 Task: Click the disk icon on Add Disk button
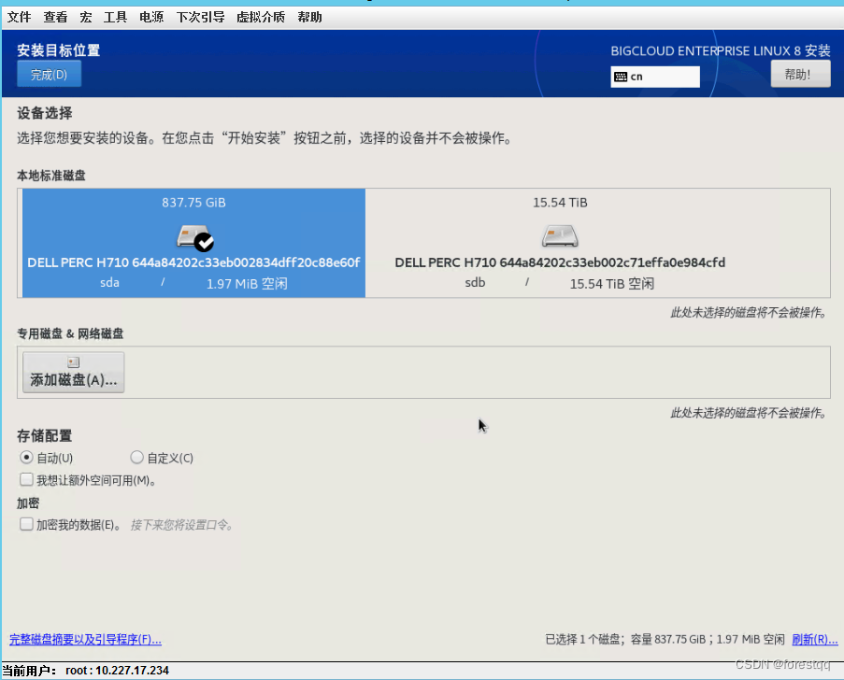73,362
